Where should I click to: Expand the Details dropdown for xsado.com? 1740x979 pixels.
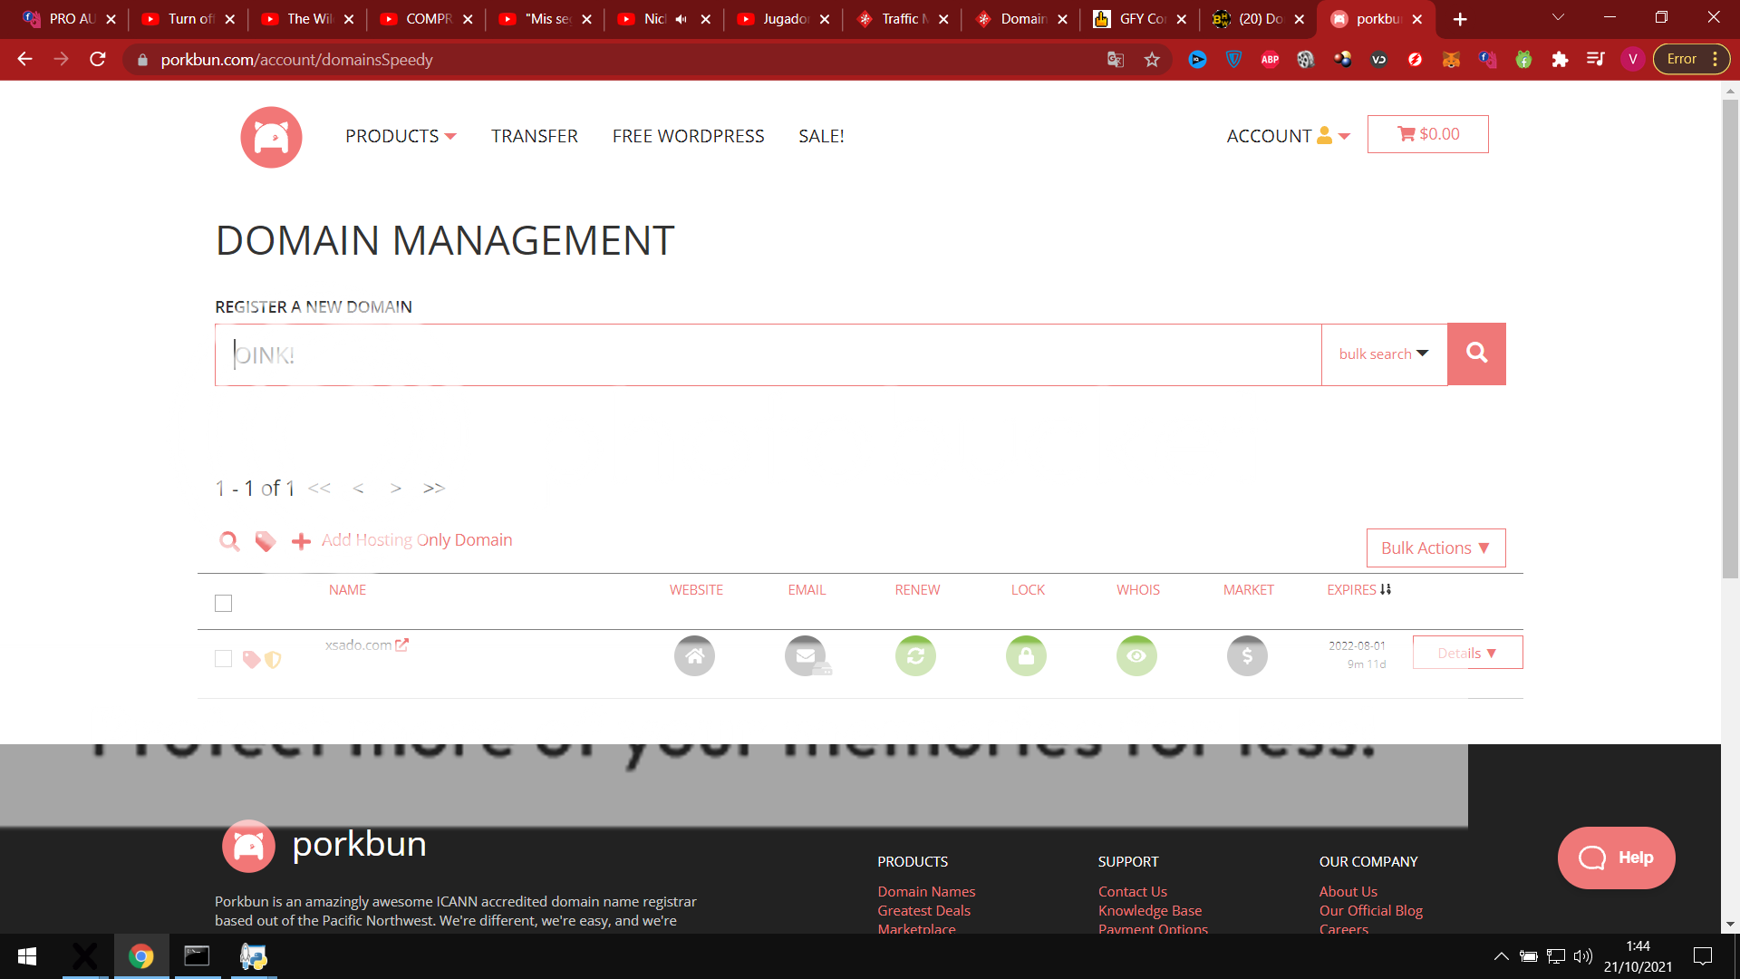(1467, 653)
